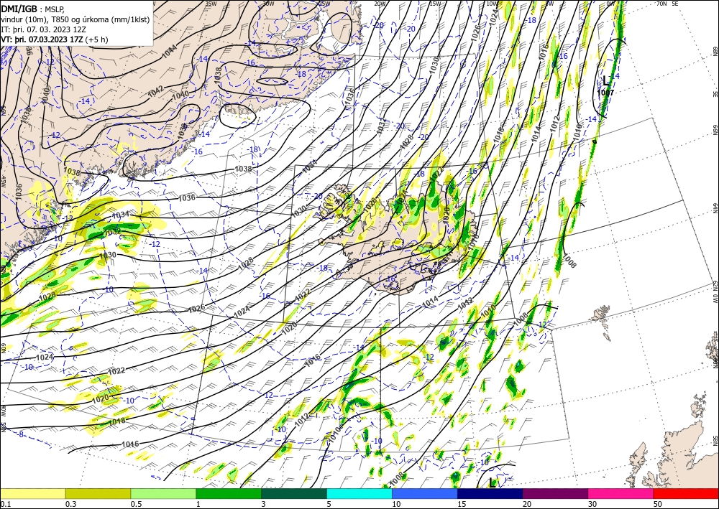Viewport: 719px width, 509px height.
Task: Click the 1044 isobar label
Action: (169, 52)
